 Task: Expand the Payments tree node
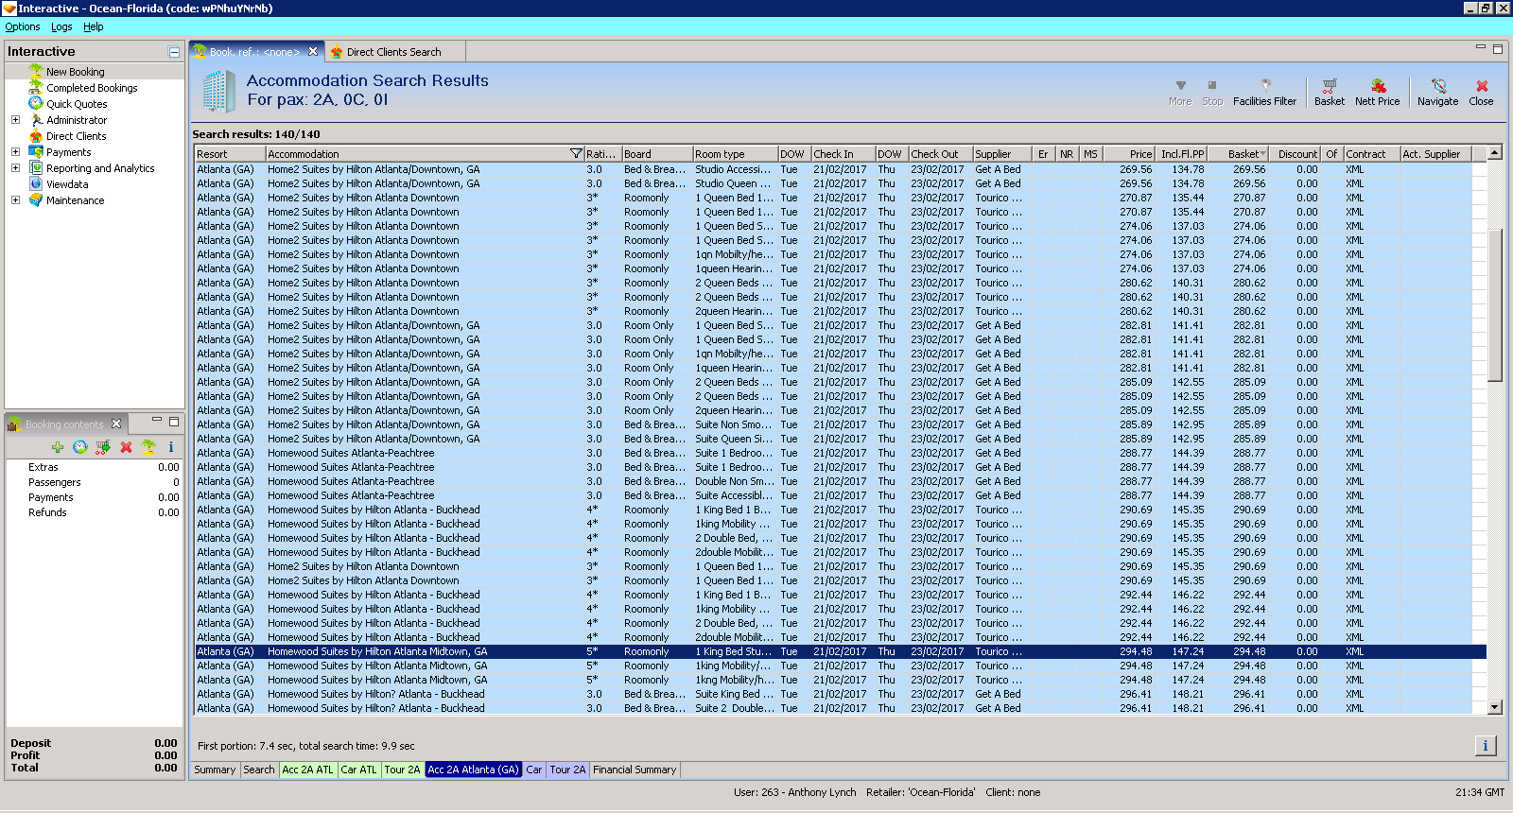tap(15, 152)
